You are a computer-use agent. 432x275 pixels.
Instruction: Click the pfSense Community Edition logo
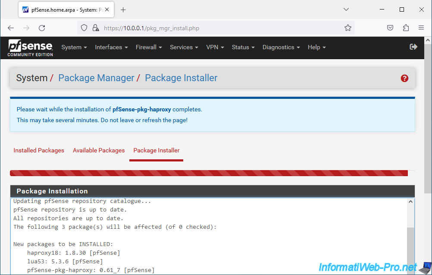tap(30, 48)
